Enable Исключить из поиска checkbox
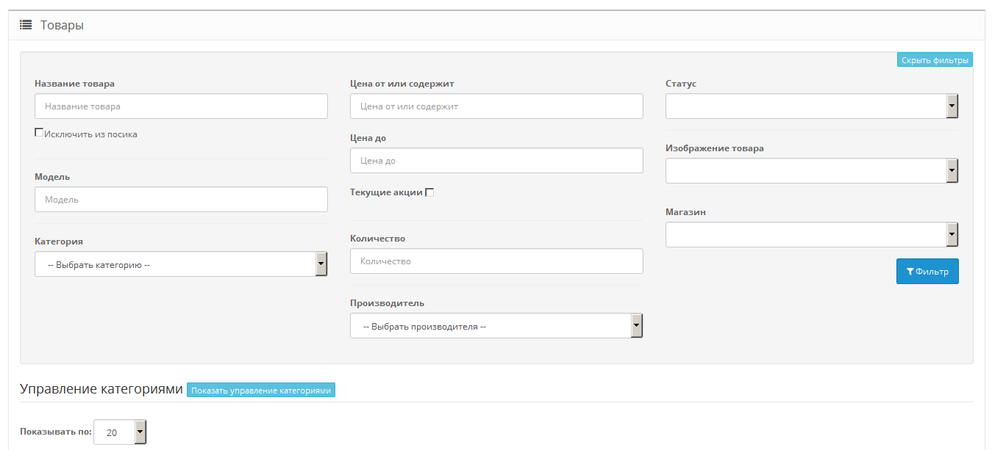The height and width of the screenshot is (450, 992). coord(39,133)
